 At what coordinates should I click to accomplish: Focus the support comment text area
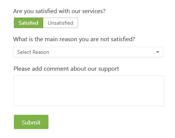[89, 91]
